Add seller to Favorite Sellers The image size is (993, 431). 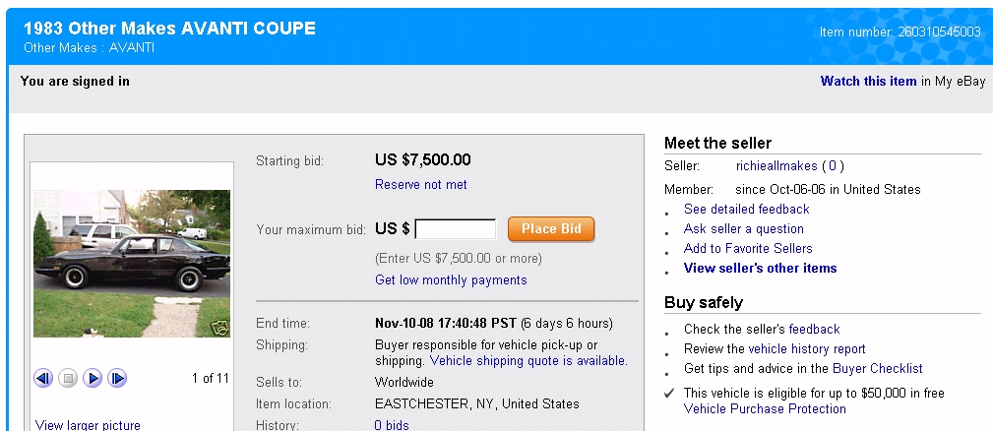748,248
